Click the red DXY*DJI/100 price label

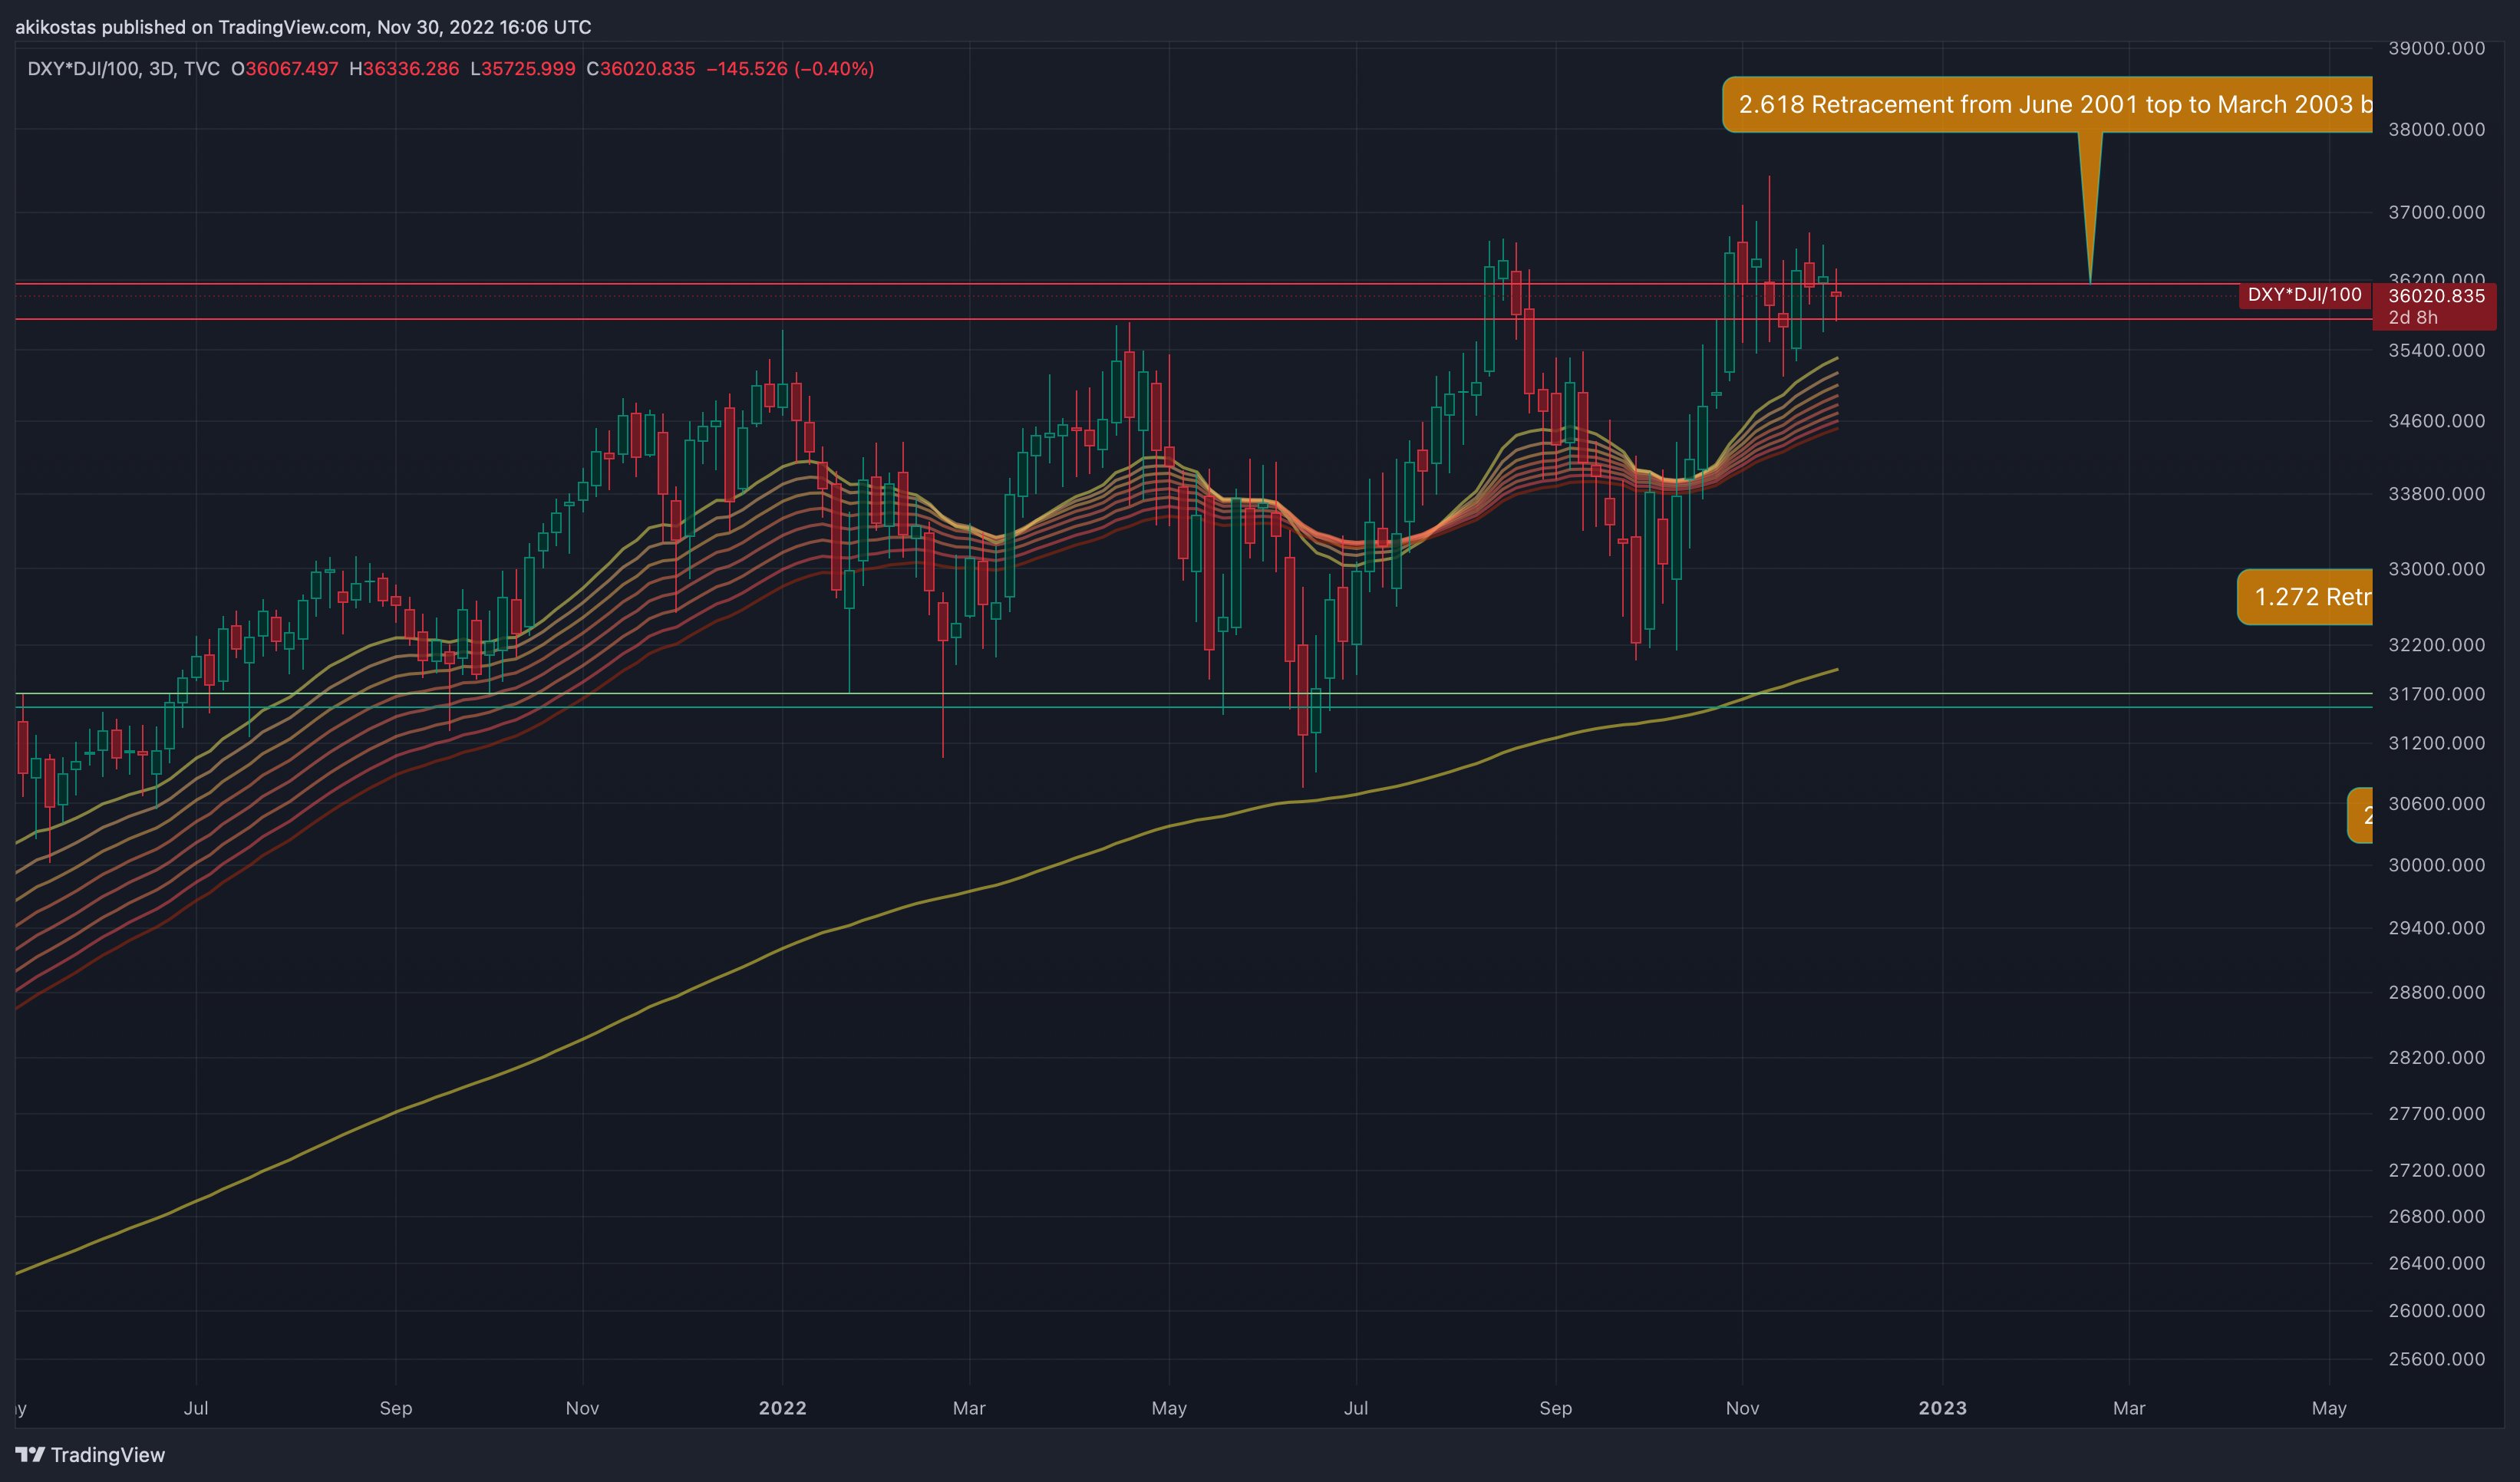[2305, 295]
